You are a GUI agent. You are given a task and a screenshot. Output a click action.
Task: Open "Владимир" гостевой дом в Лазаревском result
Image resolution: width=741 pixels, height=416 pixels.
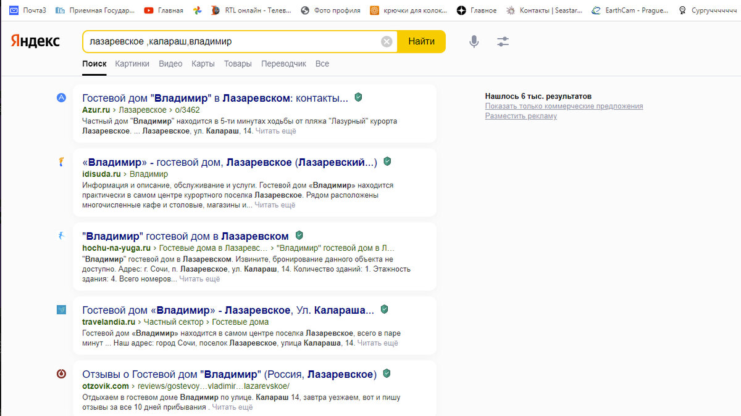(185, 236)
